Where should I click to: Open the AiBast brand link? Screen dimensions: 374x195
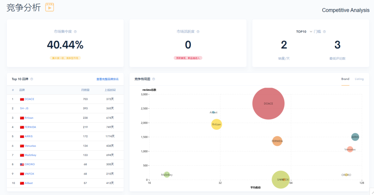pyautogui.click(x=29, y=183)
